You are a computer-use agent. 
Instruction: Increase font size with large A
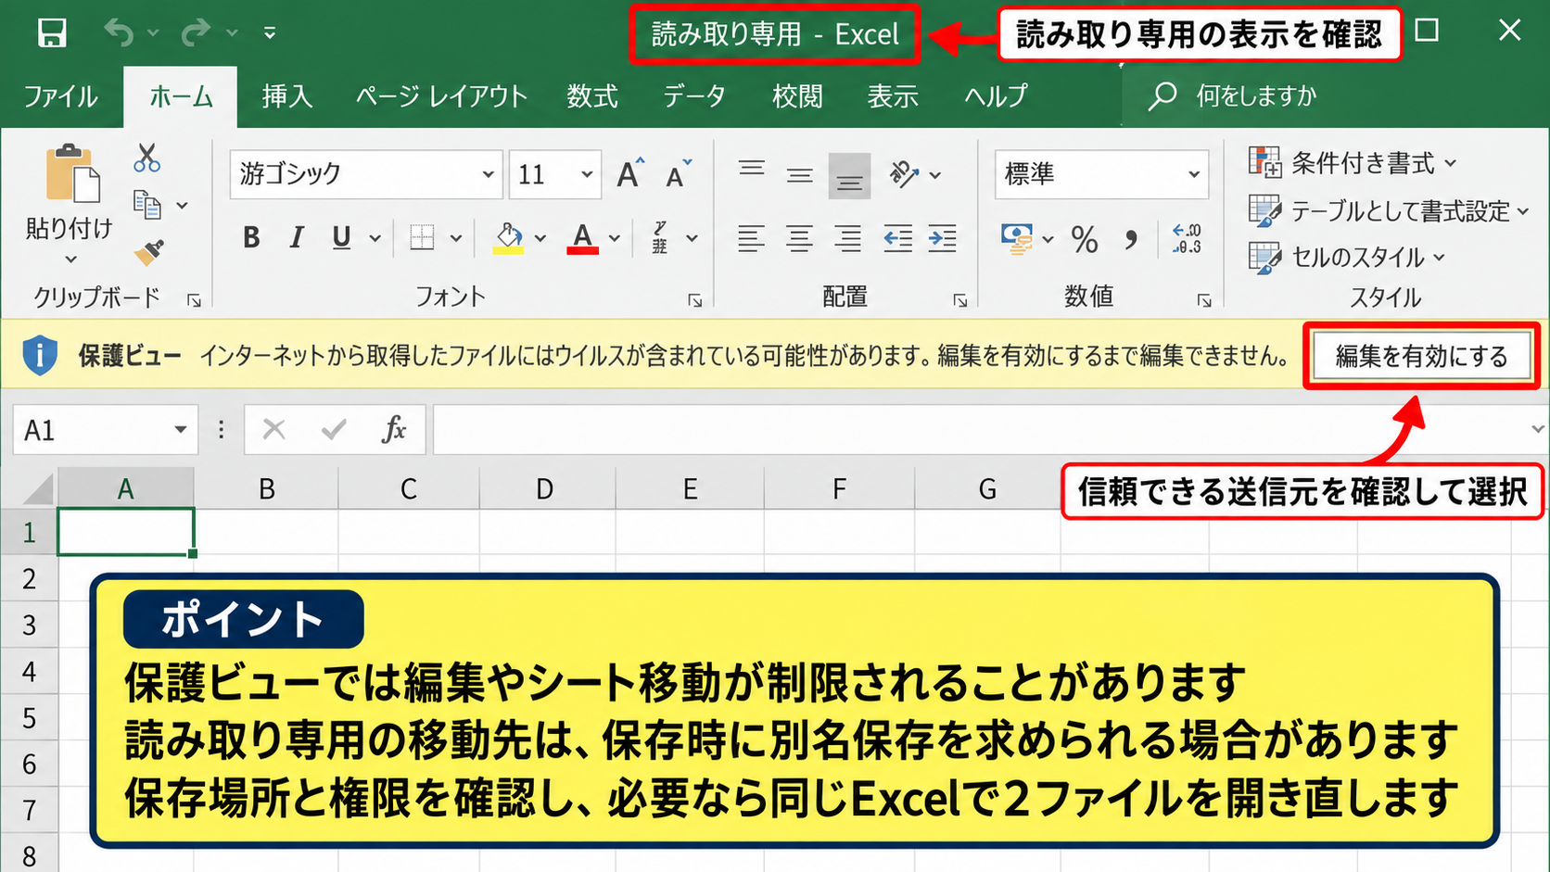[630, 173]
